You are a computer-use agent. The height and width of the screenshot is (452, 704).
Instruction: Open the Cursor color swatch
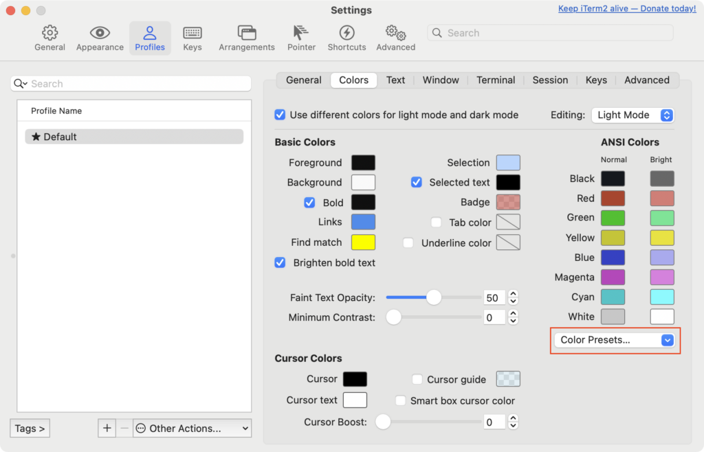(x=355, y=379)
